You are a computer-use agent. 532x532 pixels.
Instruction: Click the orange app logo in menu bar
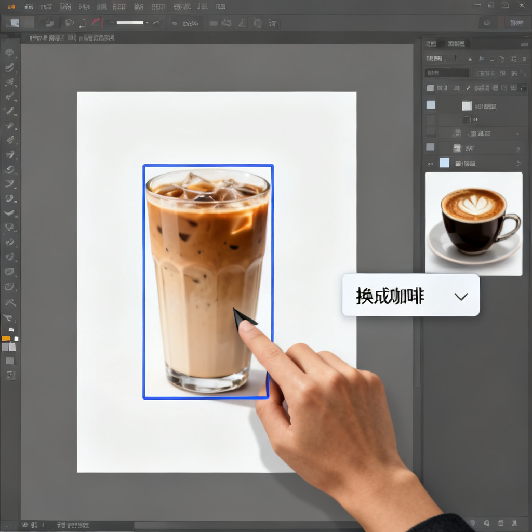pos(11,6)
